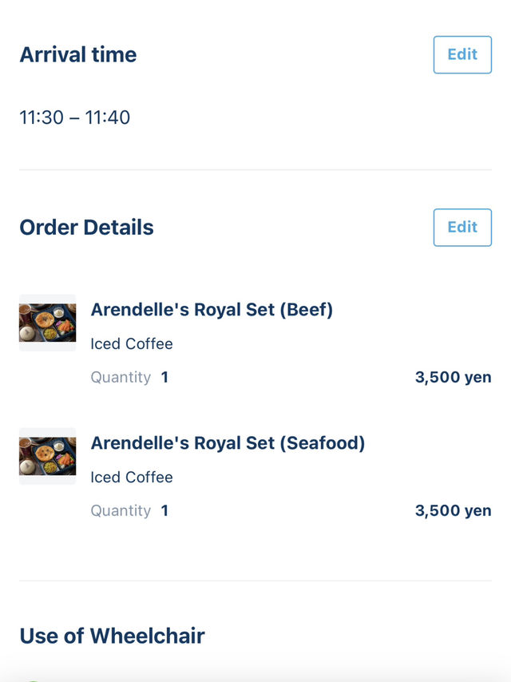Click the divider below Order Details items
The width and height of the screenshot is (511, 682).
click(x=255, y=581)
